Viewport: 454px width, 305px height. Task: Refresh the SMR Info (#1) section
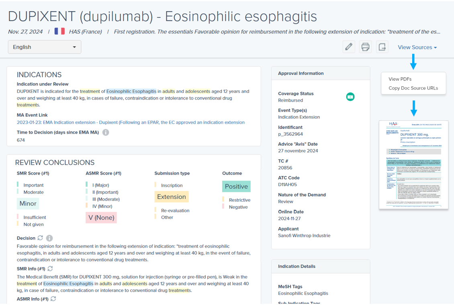click(50, 268)
